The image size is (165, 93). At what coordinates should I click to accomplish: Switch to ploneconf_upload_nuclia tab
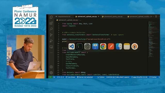(138, 17)
